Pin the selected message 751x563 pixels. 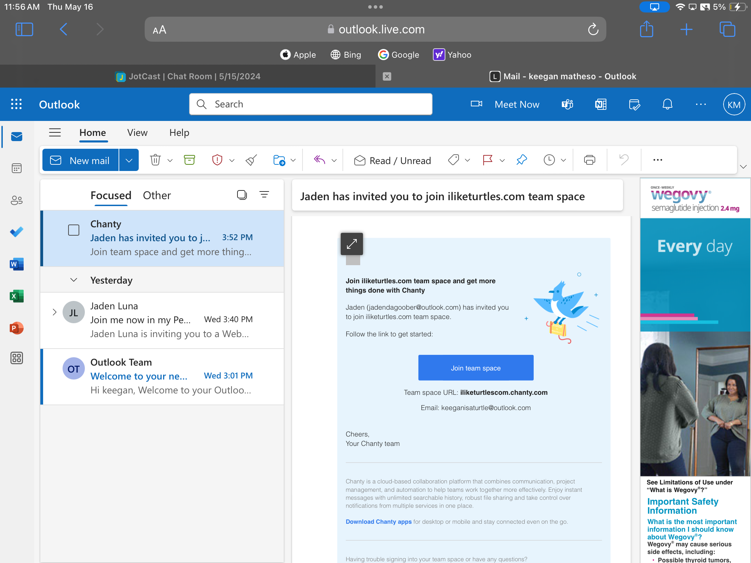pyautogui.click(x=522, y=160)
